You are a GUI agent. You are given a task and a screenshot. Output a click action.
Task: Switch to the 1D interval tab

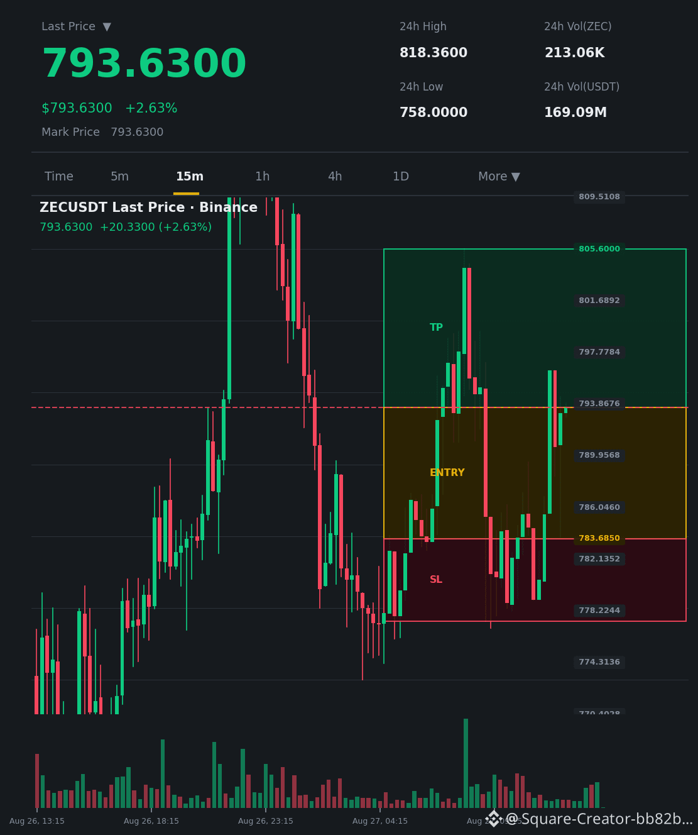(x=401, y=177)
